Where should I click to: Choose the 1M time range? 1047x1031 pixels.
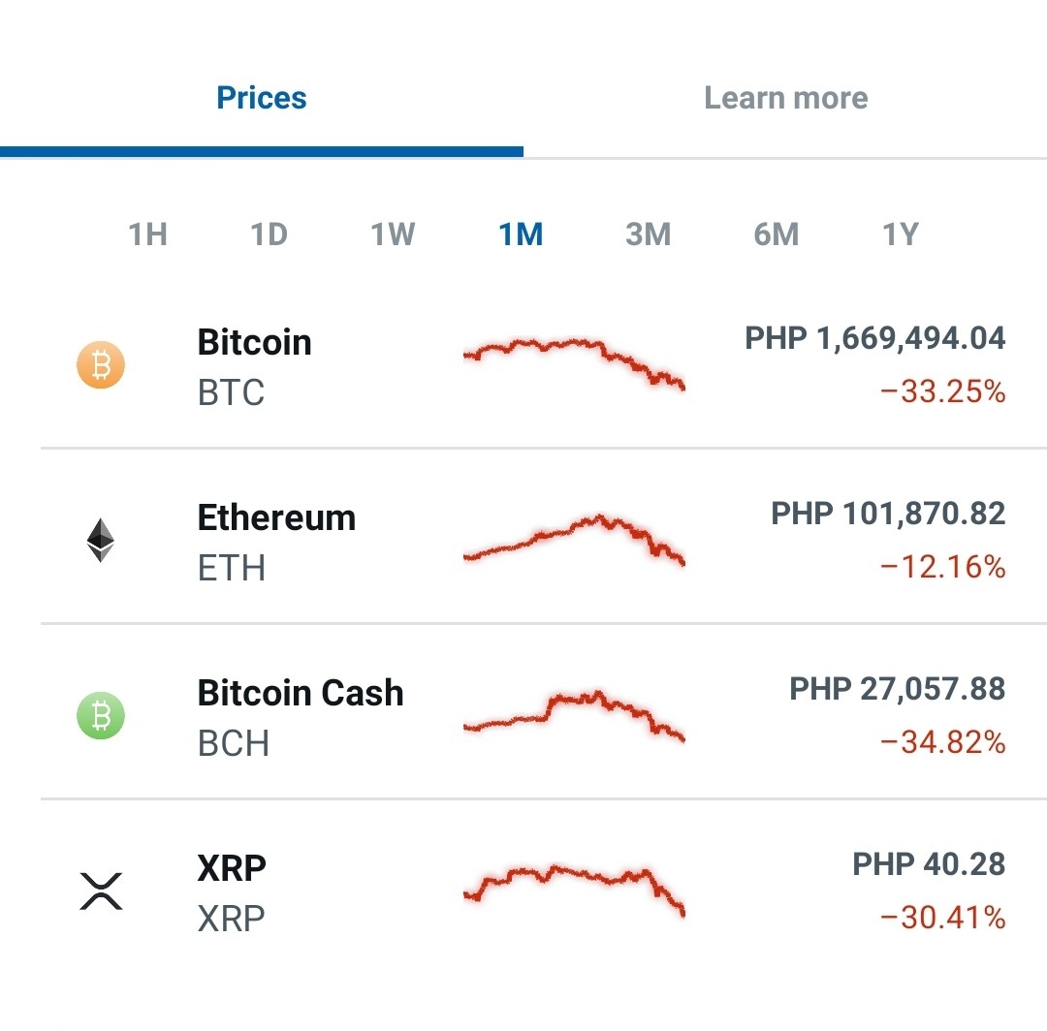tap(521, 234)
